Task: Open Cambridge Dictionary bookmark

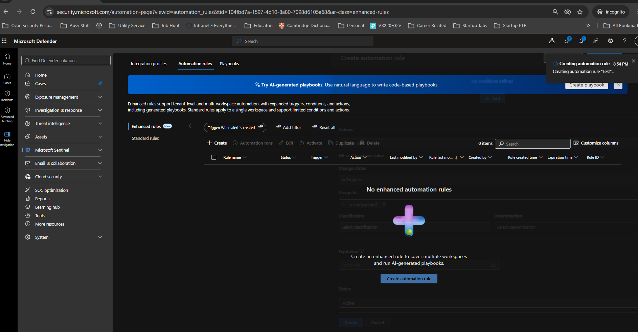Action: click(x=305, y=25)
